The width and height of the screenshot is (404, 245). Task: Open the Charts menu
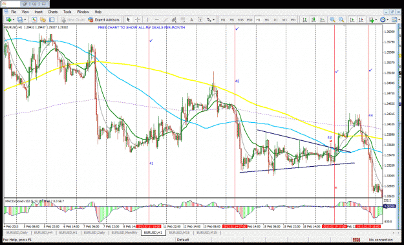tap(53, 12)
